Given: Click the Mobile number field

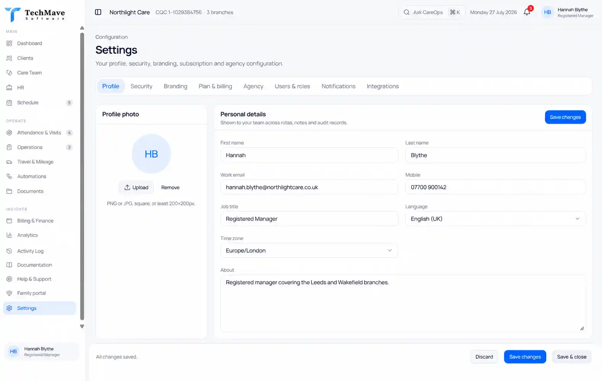Looking at the screenshot, I should (x=495, y=187).
